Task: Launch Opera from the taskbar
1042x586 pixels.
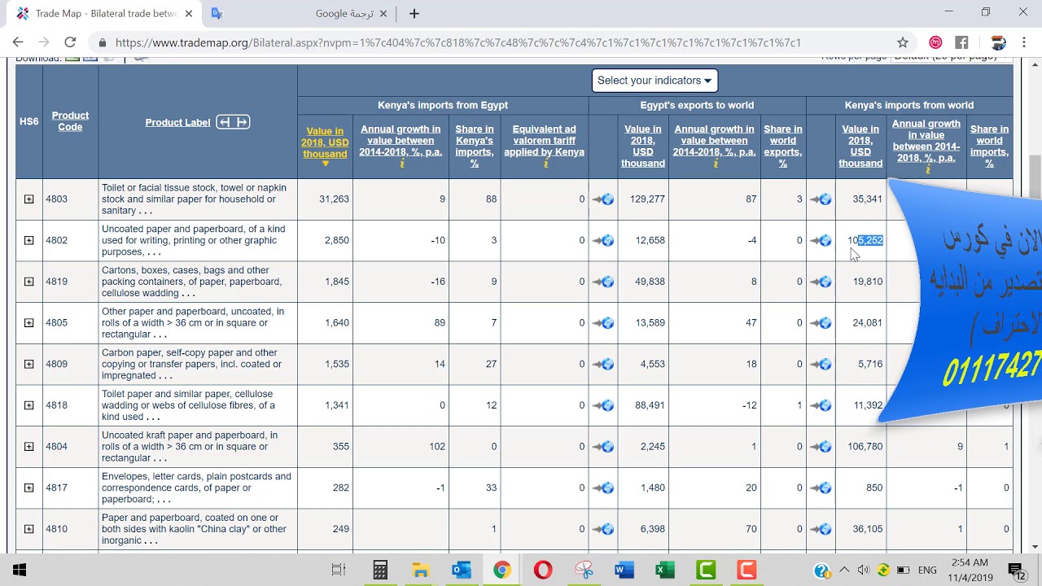Action: 543,570
